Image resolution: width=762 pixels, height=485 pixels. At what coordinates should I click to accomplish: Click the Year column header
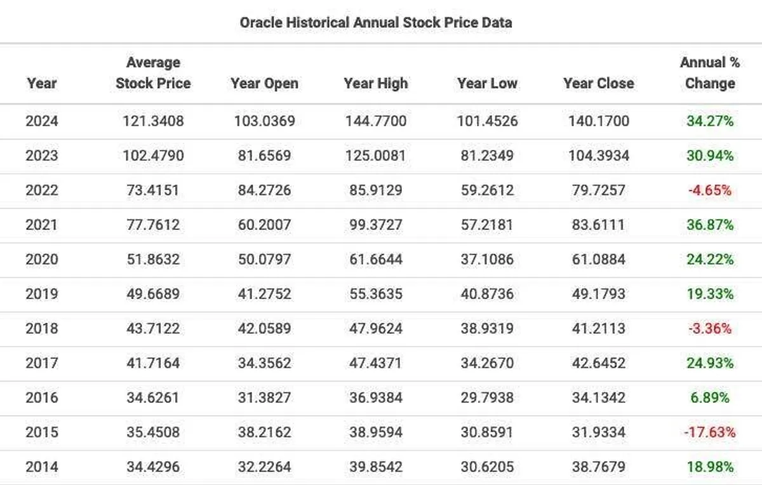click(x=42, y=83)
